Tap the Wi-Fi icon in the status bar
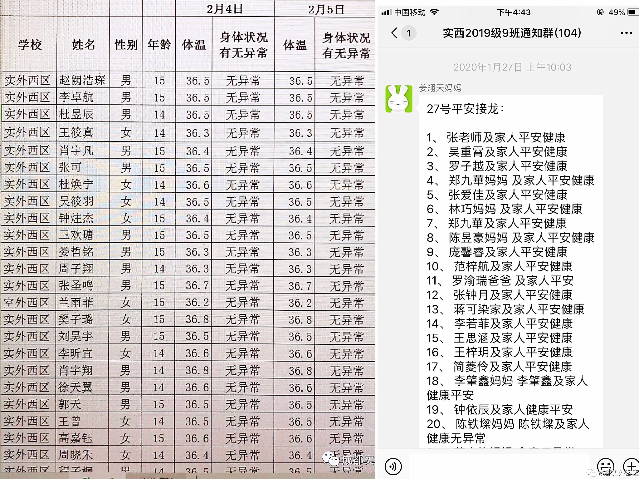 [434, 12]
